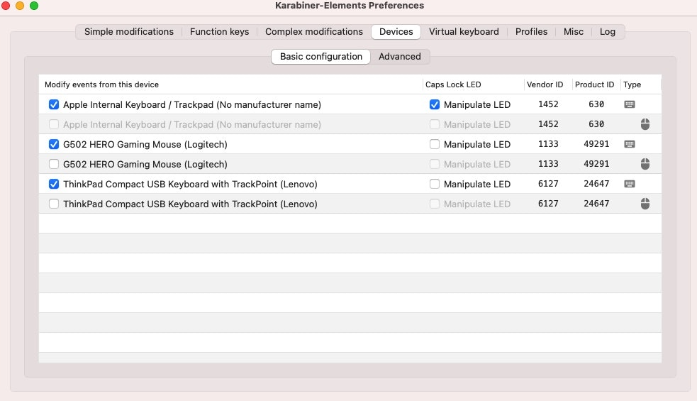Click product ID 49291 in unchecked G502 row
This screenshot has height=401, width=697.
pos(596,164)
